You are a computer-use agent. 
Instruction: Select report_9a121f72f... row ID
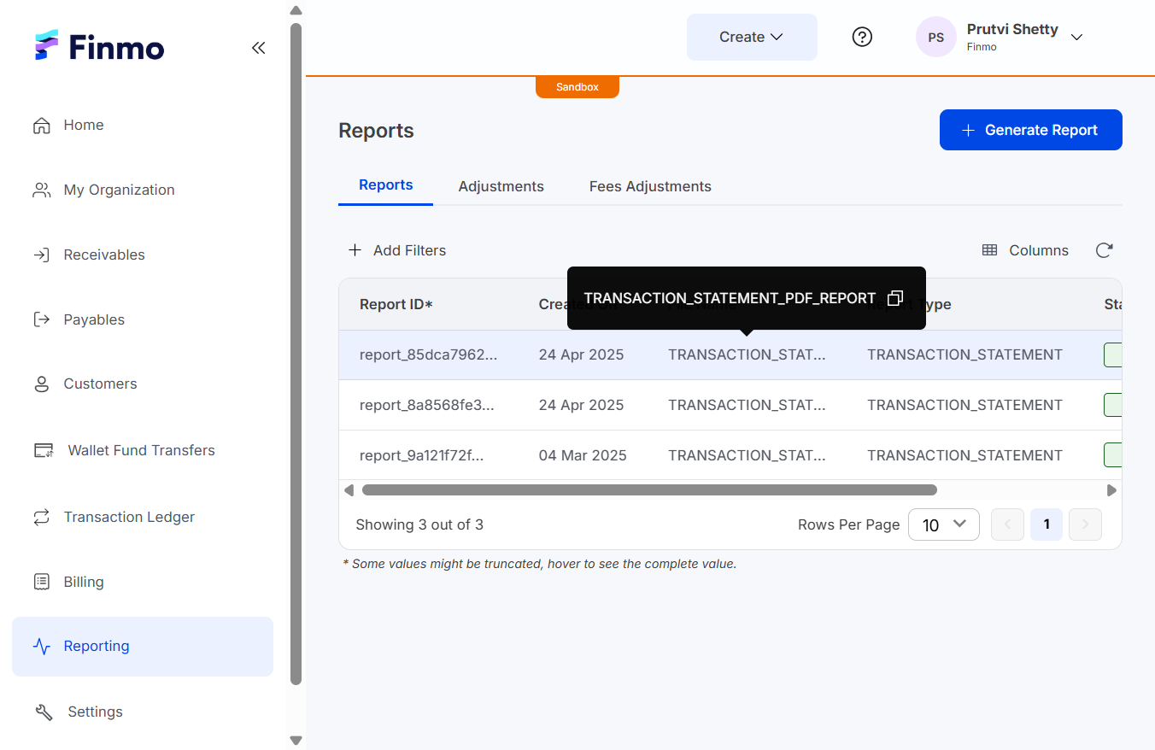pyautogui.click(x=422, y=455)
